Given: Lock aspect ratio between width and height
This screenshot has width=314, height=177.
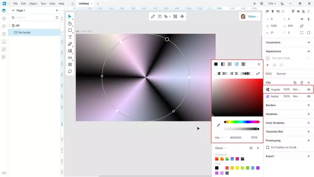Looking at the screenshot, I should point(302,26).
